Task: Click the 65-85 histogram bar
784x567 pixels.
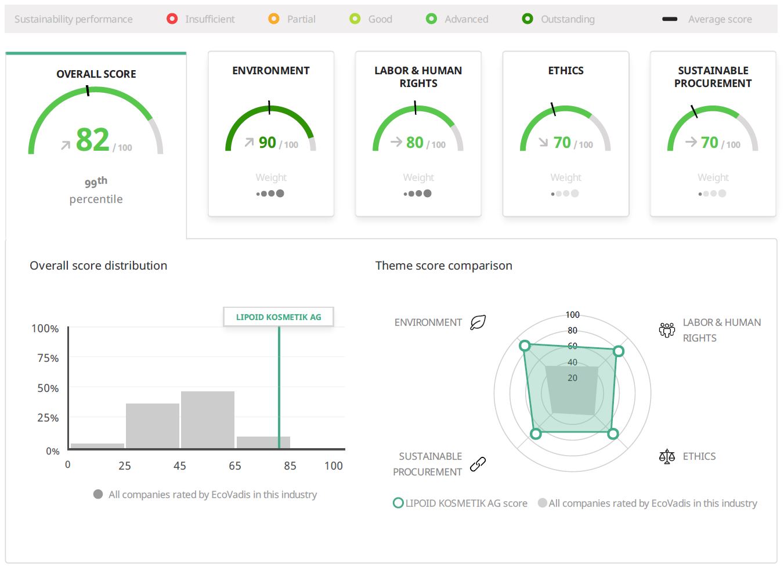Action: pyautogui.click(x=263, y=442)
